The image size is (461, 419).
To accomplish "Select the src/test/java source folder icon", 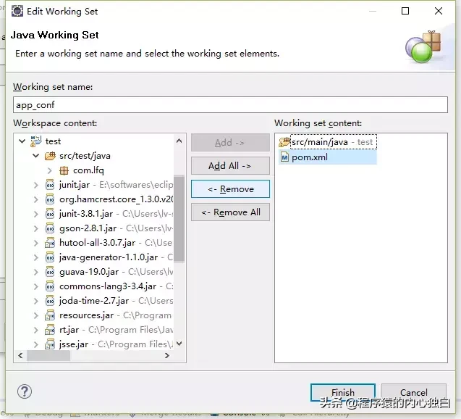I will coord(50,155).
